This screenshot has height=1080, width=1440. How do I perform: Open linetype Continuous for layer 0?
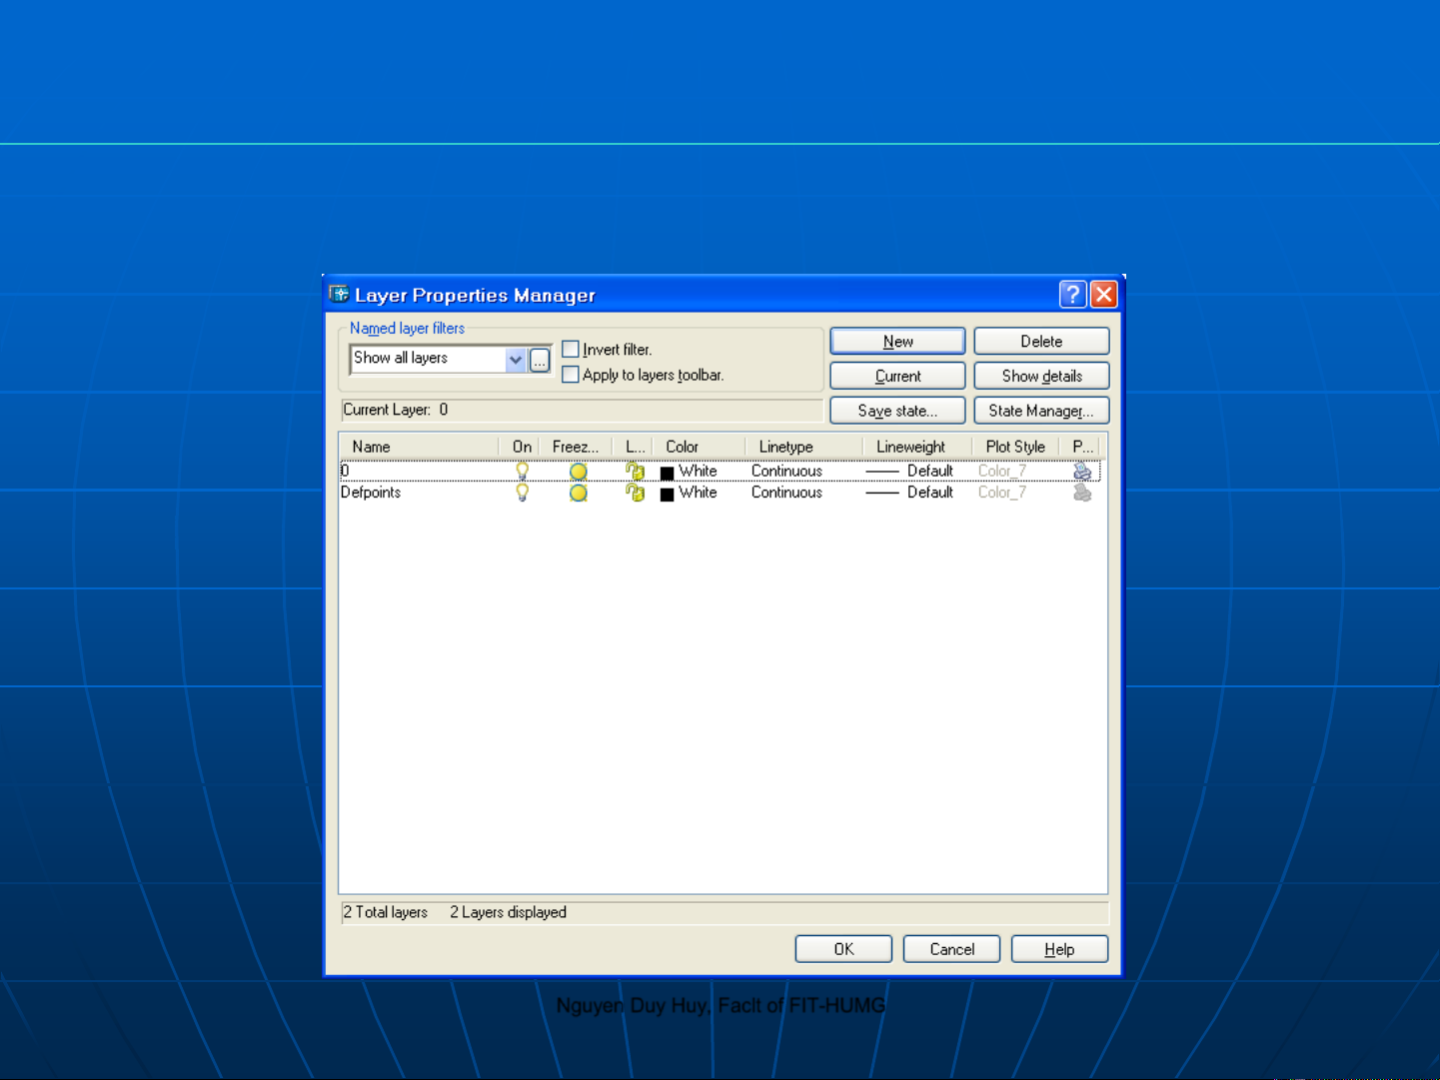coord(786,471)
